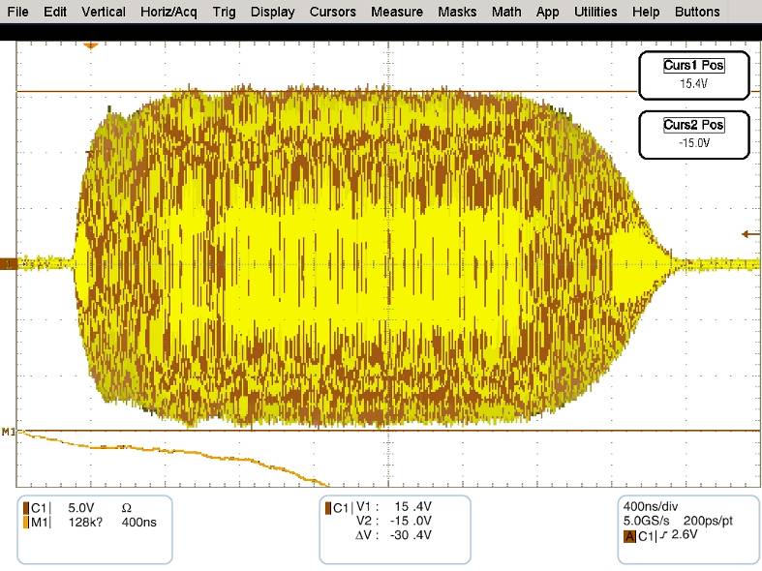Select the Curs1 Pos control box
Viewport: 762px width, 571px height.
(x=693, y=75)
